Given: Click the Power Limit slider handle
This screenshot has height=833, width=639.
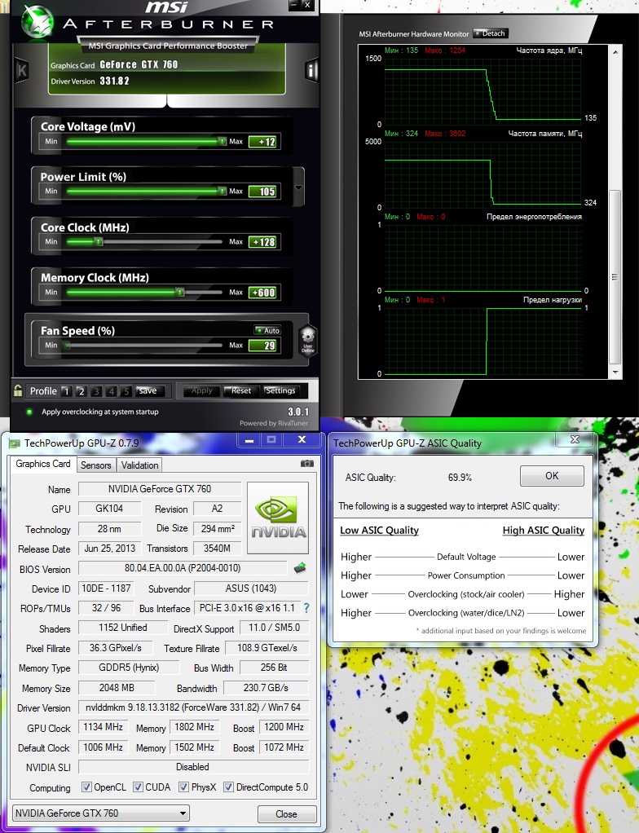Looking at the screenshot, I should (x=222, y=192).
